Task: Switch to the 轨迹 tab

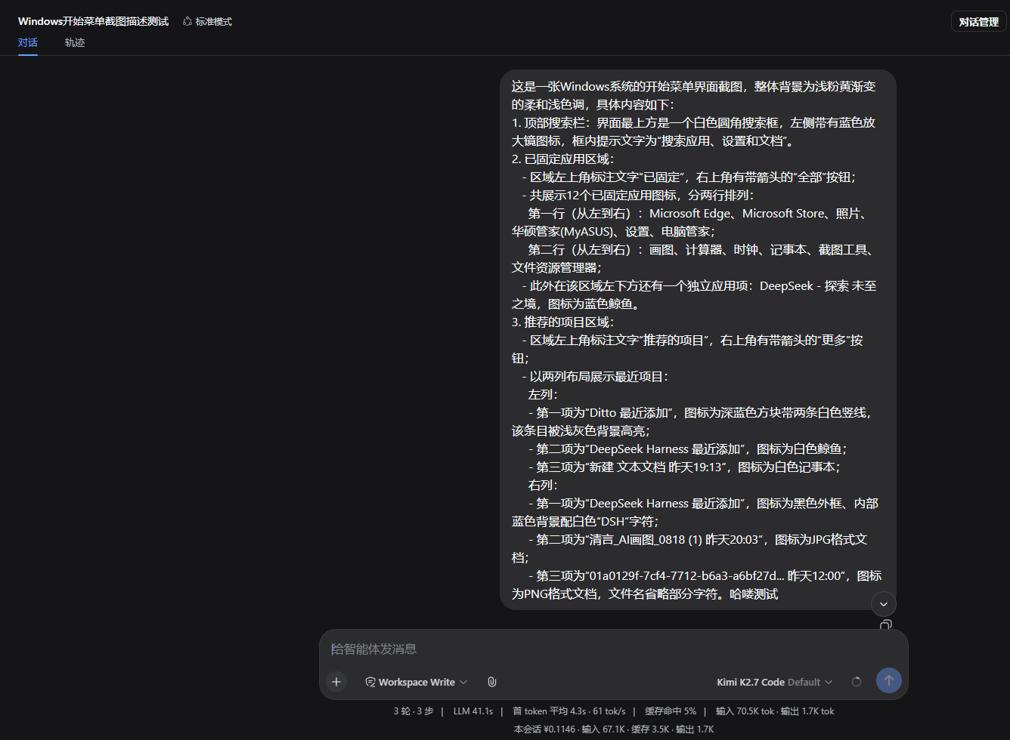Action: 75,43
